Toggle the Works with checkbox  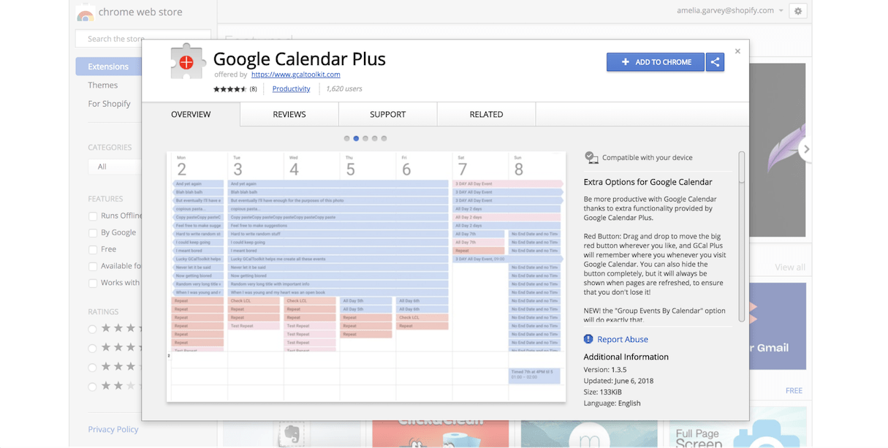click(93, 284)
